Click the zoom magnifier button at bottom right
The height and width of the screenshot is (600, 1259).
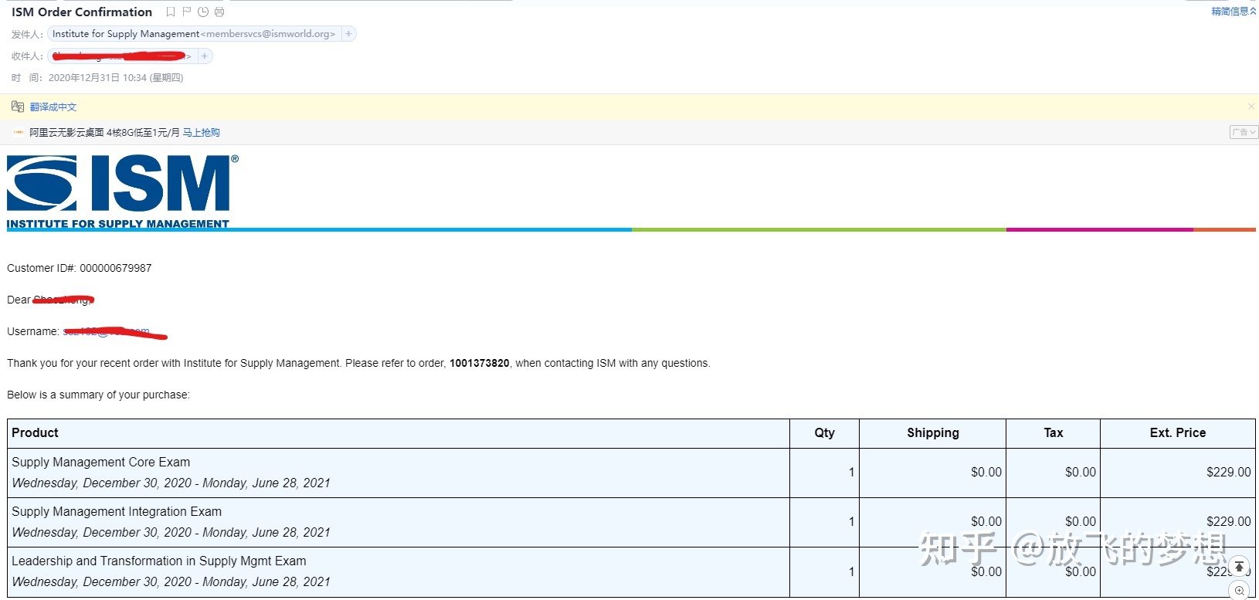click(x=1239, y=591)
